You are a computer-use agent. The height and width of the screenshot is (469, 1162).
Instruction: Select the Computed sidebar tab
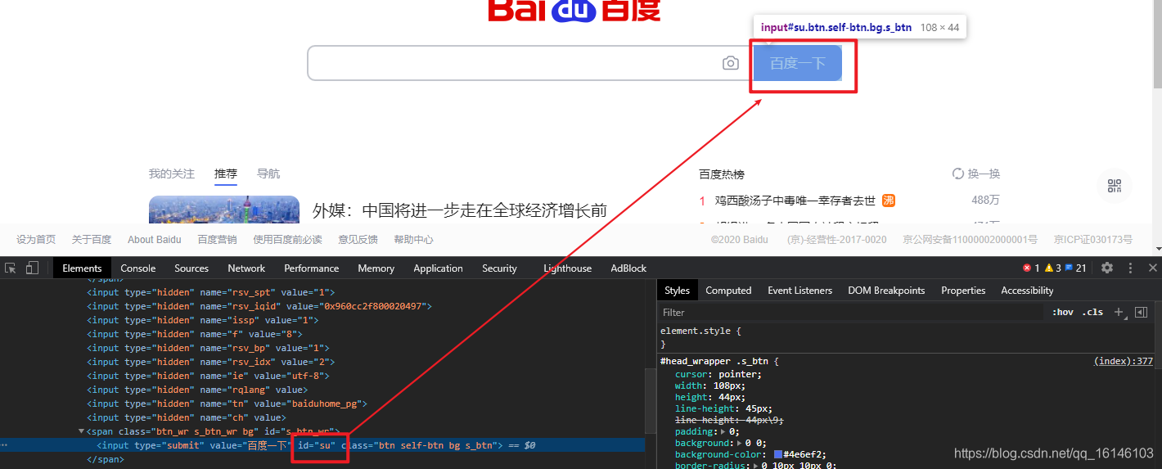point(728,290)
